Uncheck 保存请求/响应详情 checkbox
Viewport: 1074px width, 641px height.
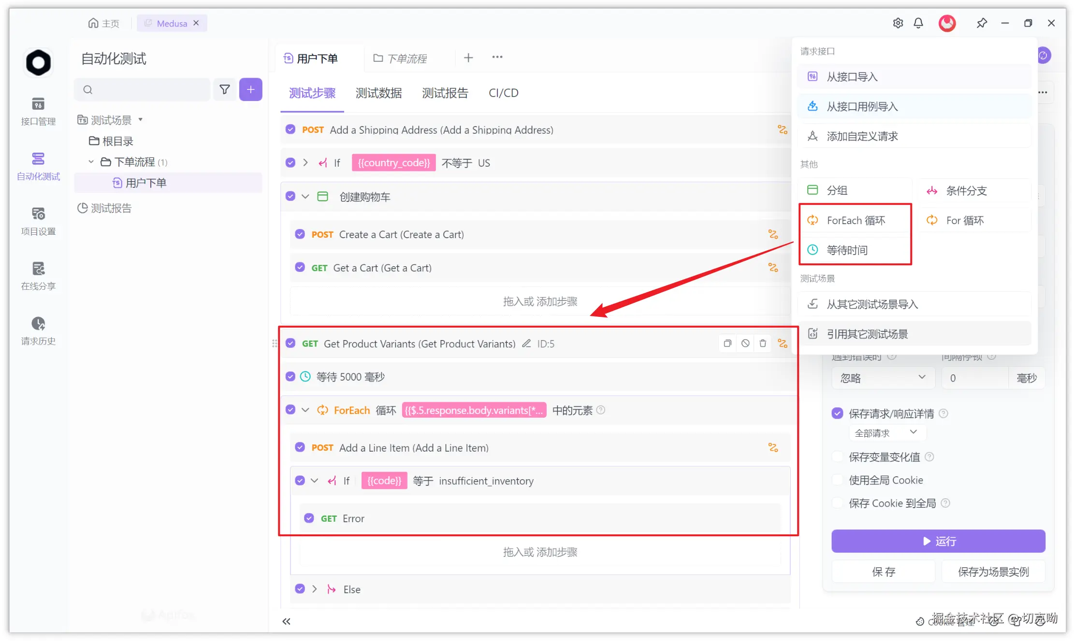click(x=838, y=413)
